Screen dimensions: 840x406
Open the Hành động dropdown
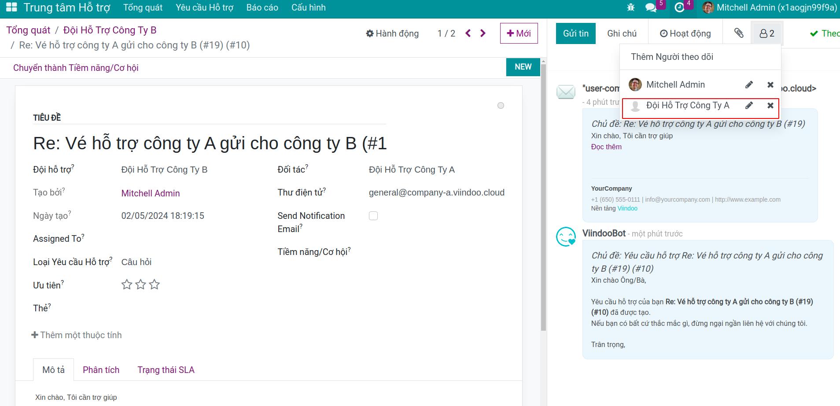[x=392, y=33]
